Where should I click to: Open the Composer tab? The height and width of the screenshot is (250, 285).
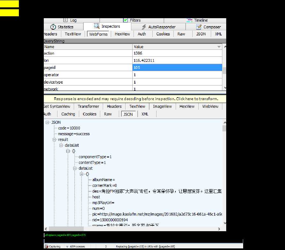point(206,27)
